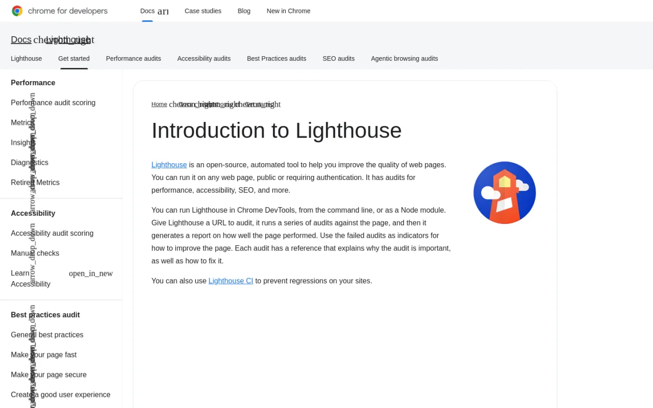Click the Home breadcrumb link

point(159,104)
